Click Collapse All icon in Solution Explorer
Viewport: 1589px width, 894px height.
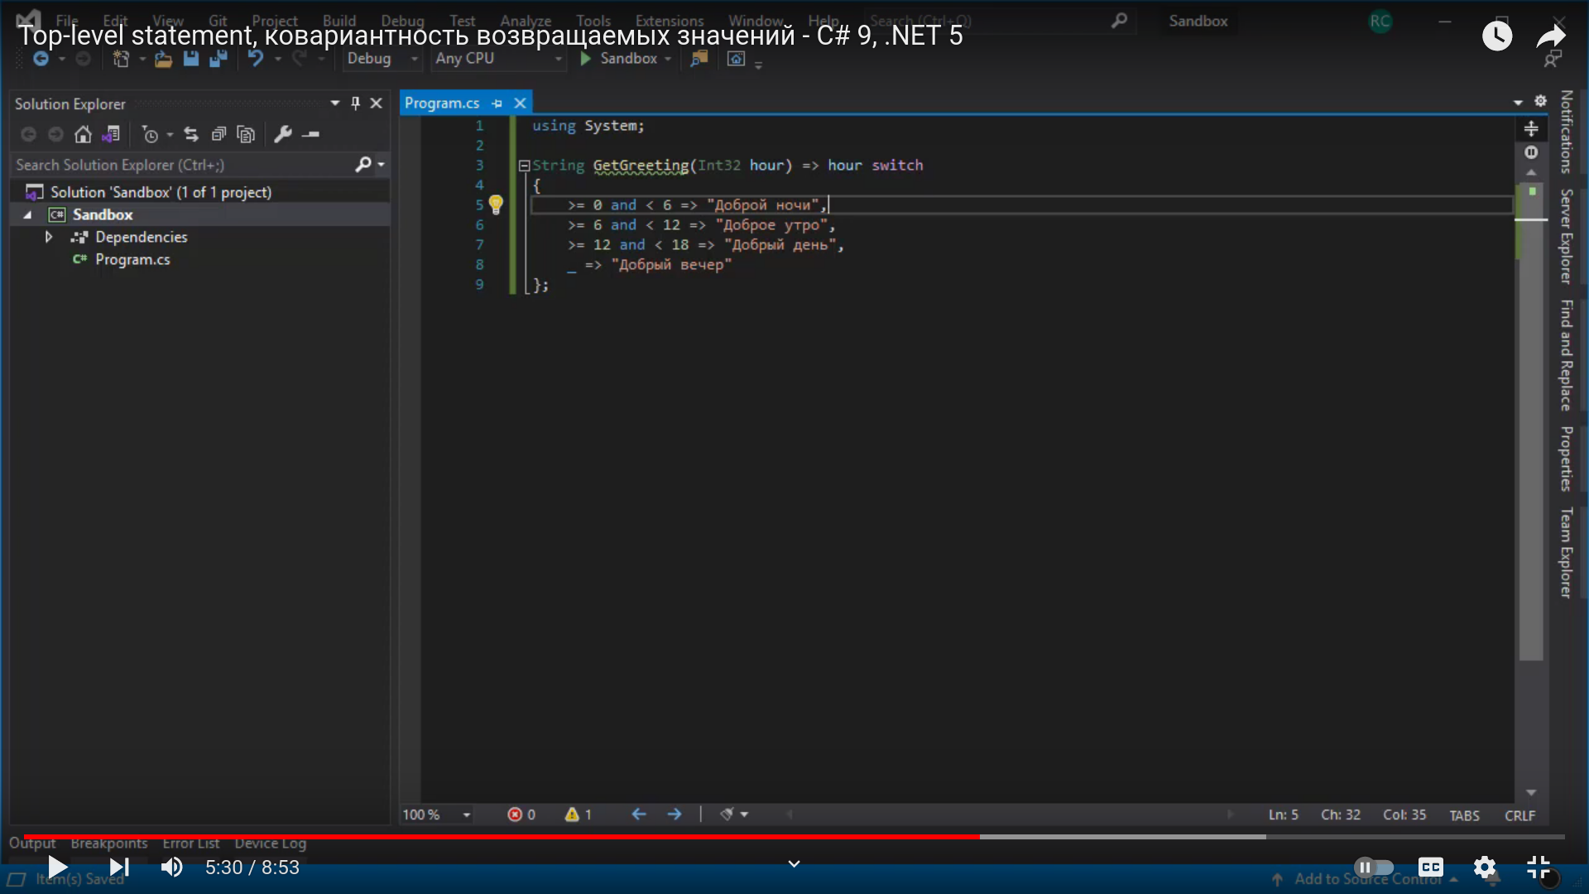coord(218,134)
